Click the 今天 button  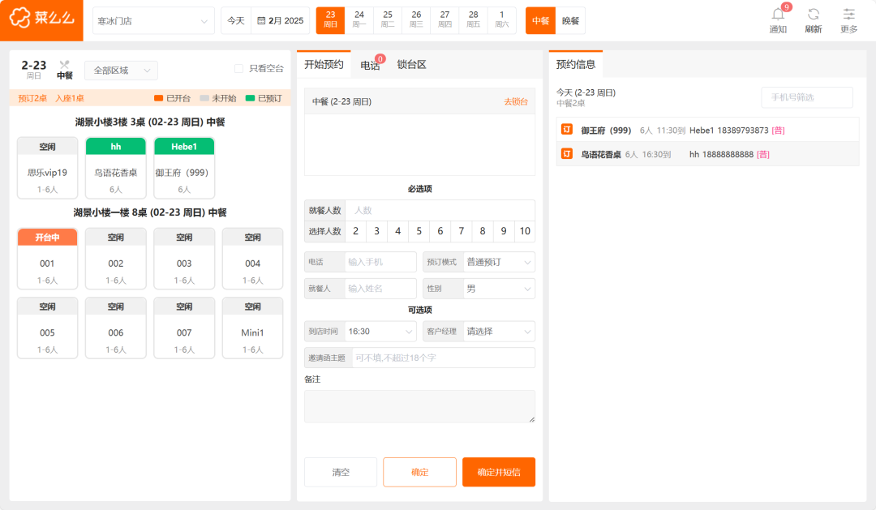236,20
